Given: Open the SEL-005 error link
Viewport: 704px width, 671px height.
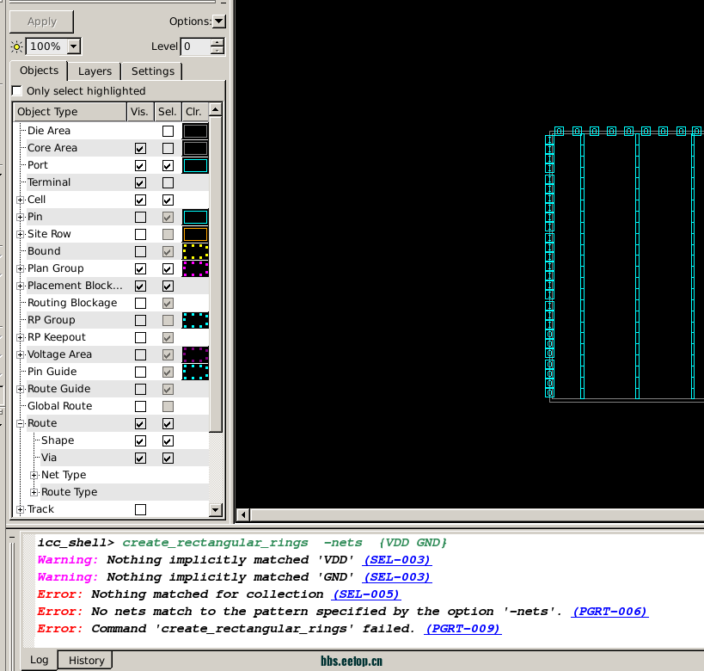Looking at the screenshot, I should pyautogui.click(x=366, y=594).
